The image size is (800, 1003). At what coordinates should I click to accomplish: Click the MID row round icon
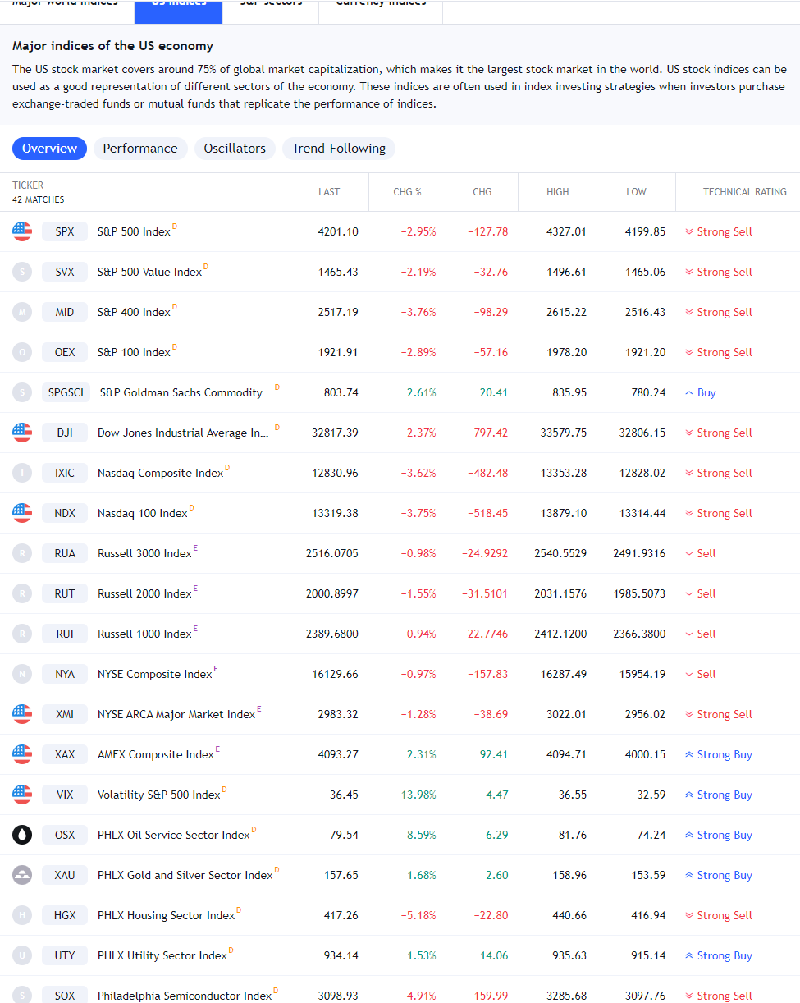22,312
